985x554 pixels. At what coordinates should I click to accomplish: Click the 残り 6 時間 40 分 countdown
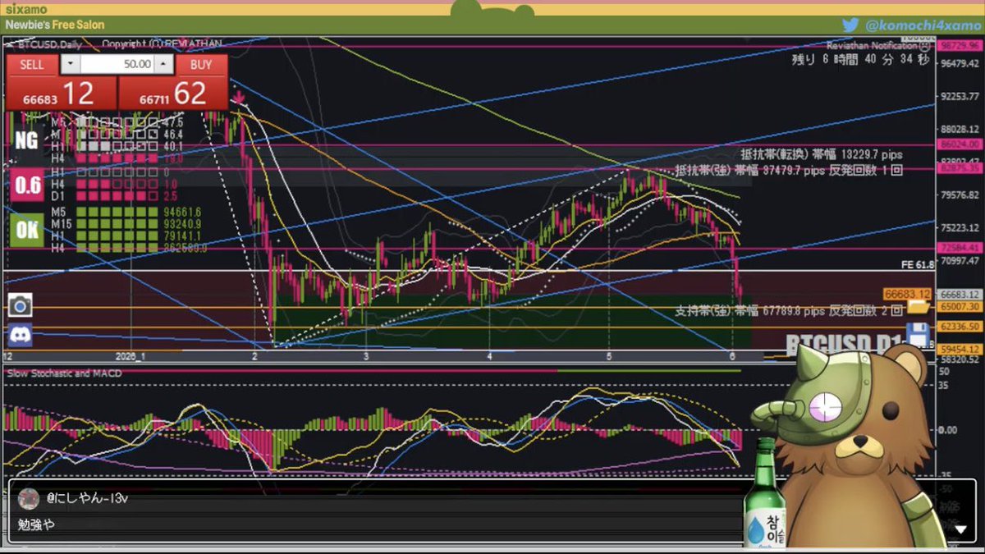[x=860, y=59]
